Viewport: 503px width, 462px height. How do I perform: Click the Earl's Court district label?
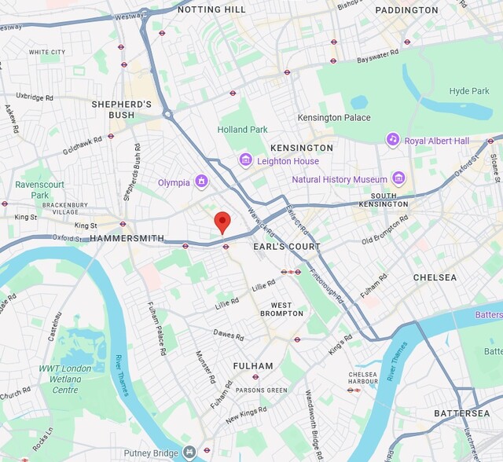click(x=287, y=247)
